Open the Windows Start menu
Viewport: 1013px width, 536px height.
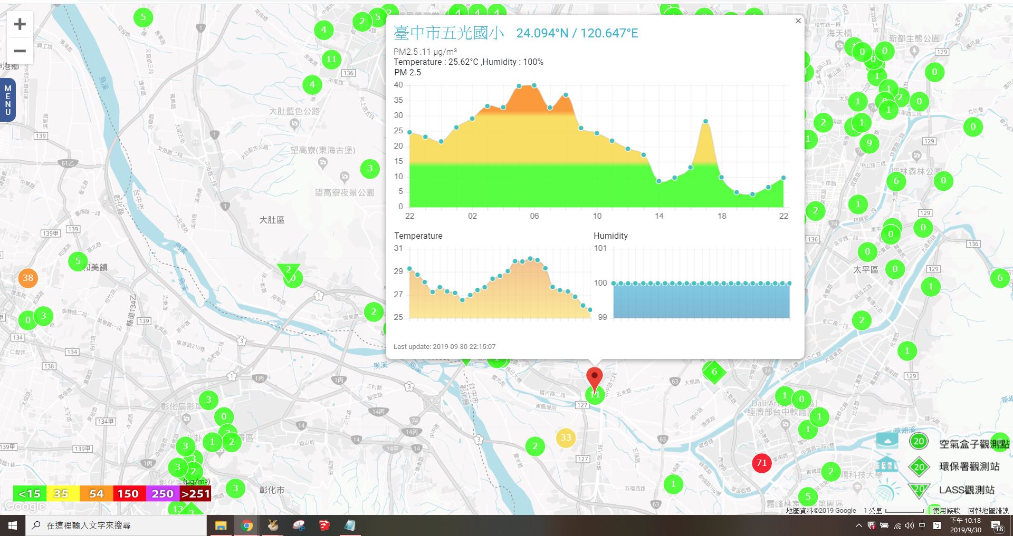13,525
